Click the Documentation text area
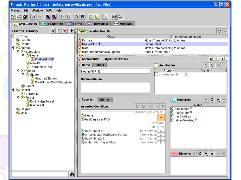 115,87
